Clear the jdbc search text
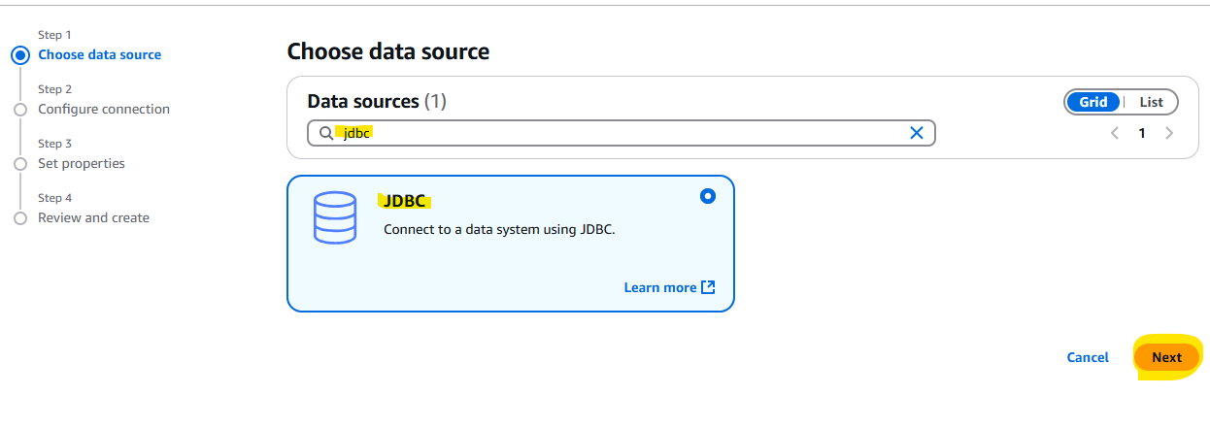This screenshot has height=428, width=1210. click(x=916, y=133)
